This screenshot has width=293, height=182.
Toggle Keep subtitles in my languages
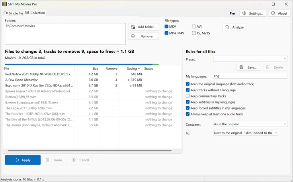click(x=188, y=102)
